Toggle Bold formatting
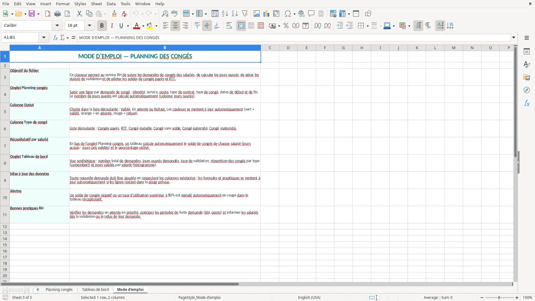Viewport: 535px width, 301px height. [x=102, y=26]
